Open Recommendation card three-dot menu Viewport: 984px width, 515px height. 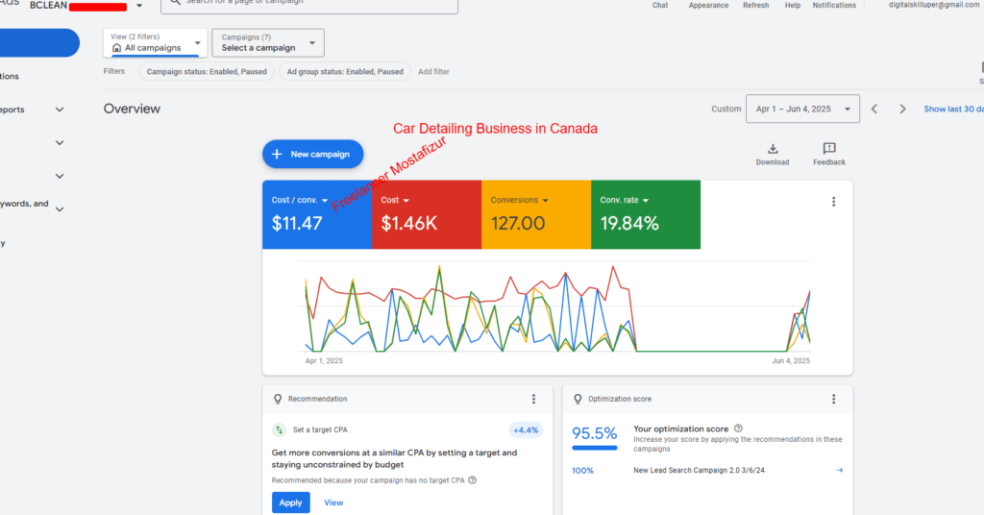(x=533, y=399)
